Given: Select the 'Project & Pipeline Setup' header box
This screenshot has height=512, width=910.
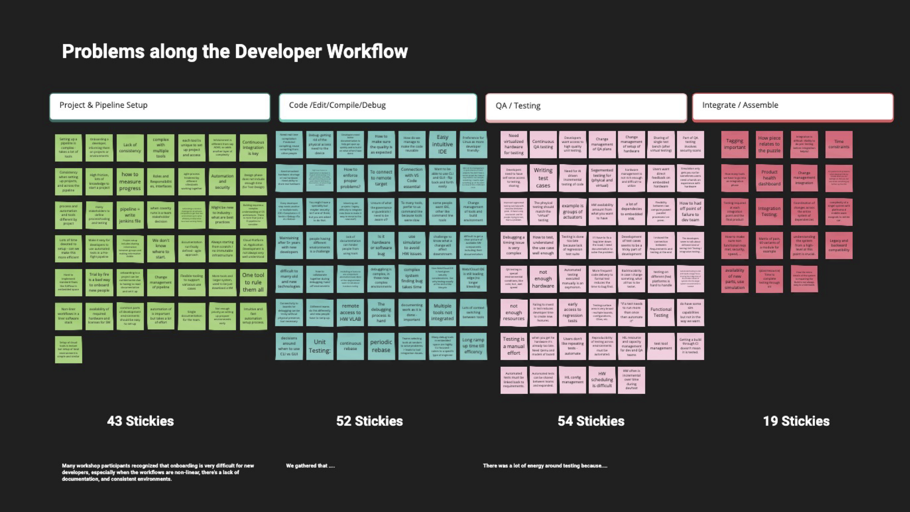Looking at the screenshot, I should pyautogui.click(x=160, y=106).
